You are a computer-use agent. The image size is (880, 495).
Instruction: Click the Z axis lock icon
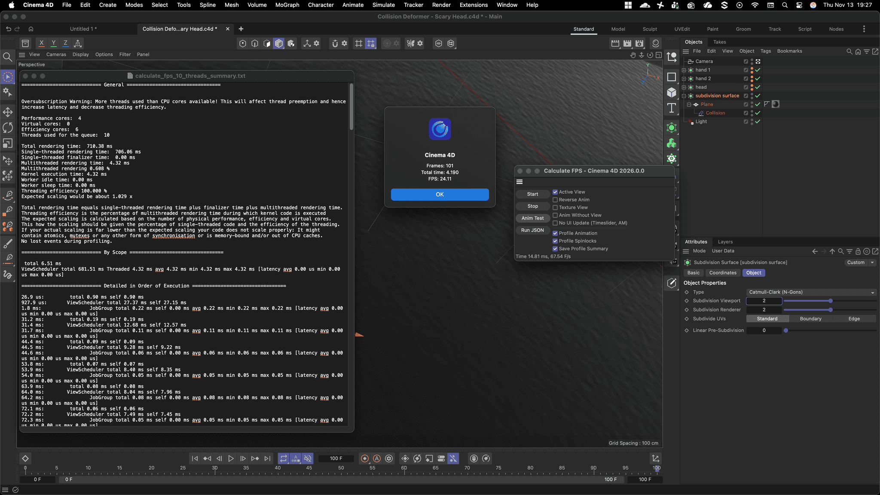pos(65,43)
